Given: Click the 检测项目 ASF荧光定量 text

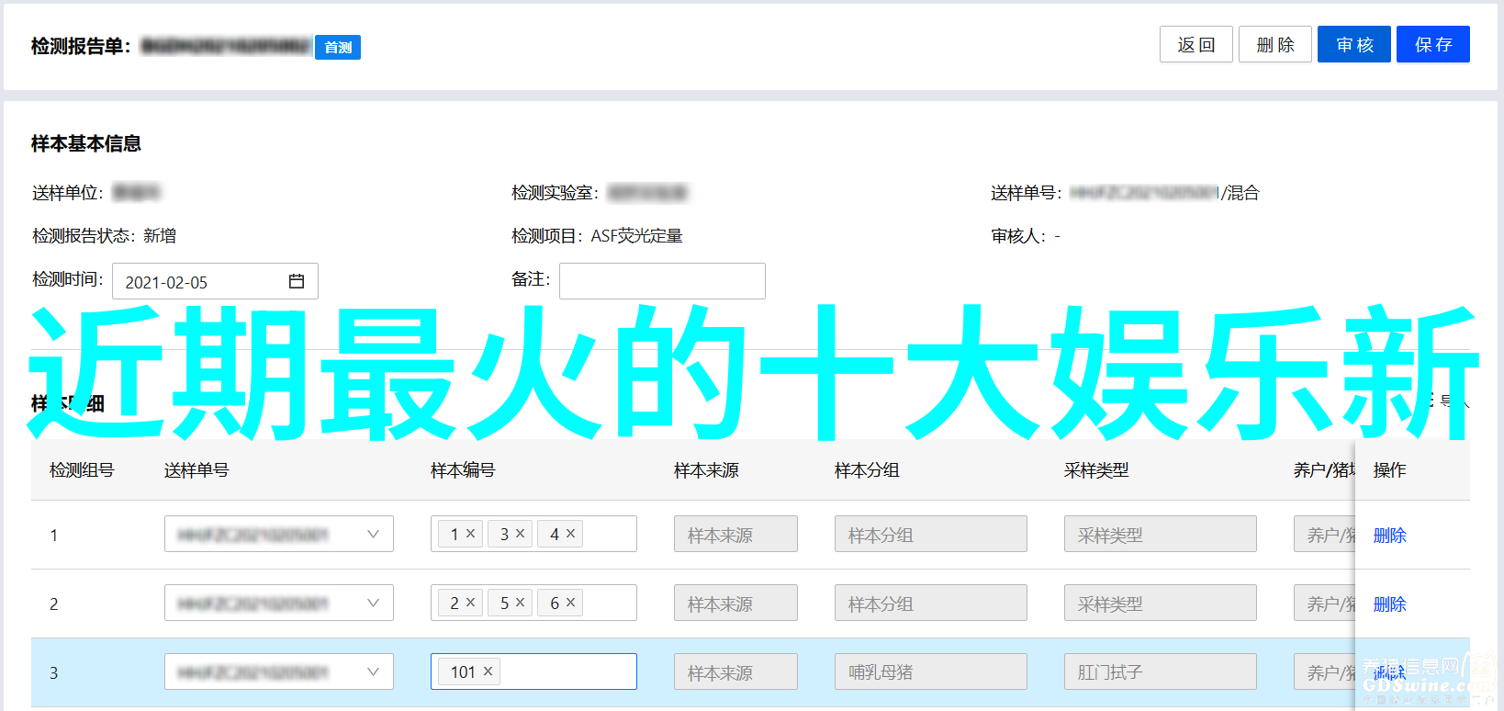Looking at the screenshot, I should pyautogui.click(x=597, y=236).
